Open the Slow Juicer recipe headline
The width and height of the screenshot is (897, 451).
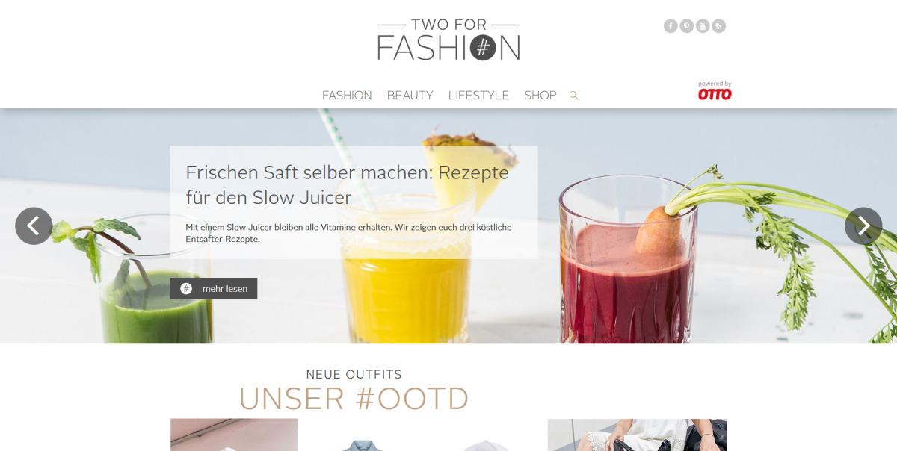pos(348,185)
